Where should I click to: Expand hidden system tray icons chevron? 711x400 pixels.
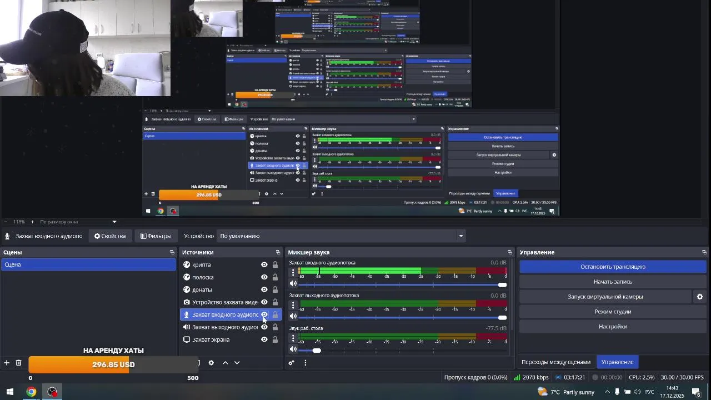(607, 392)
